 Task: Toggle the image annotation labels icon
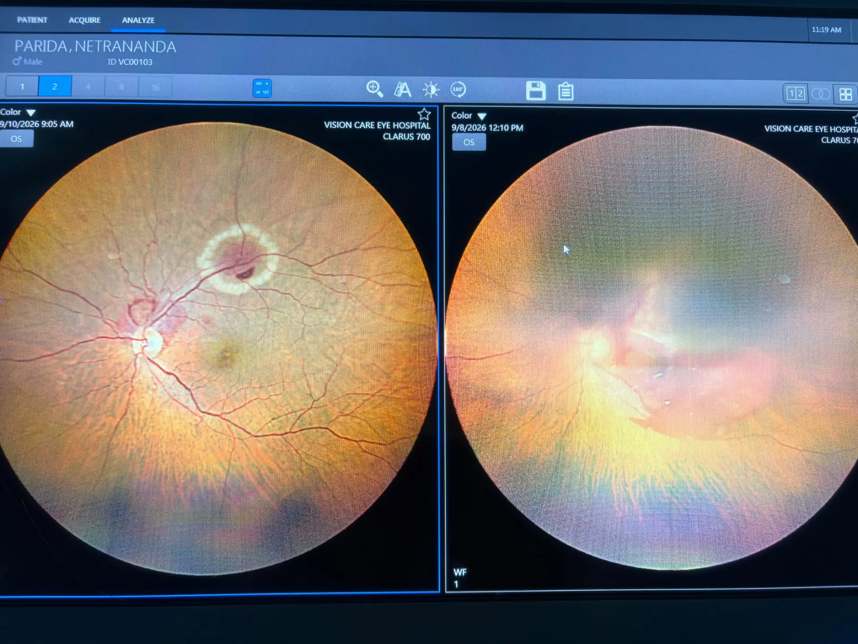[262, 88]
